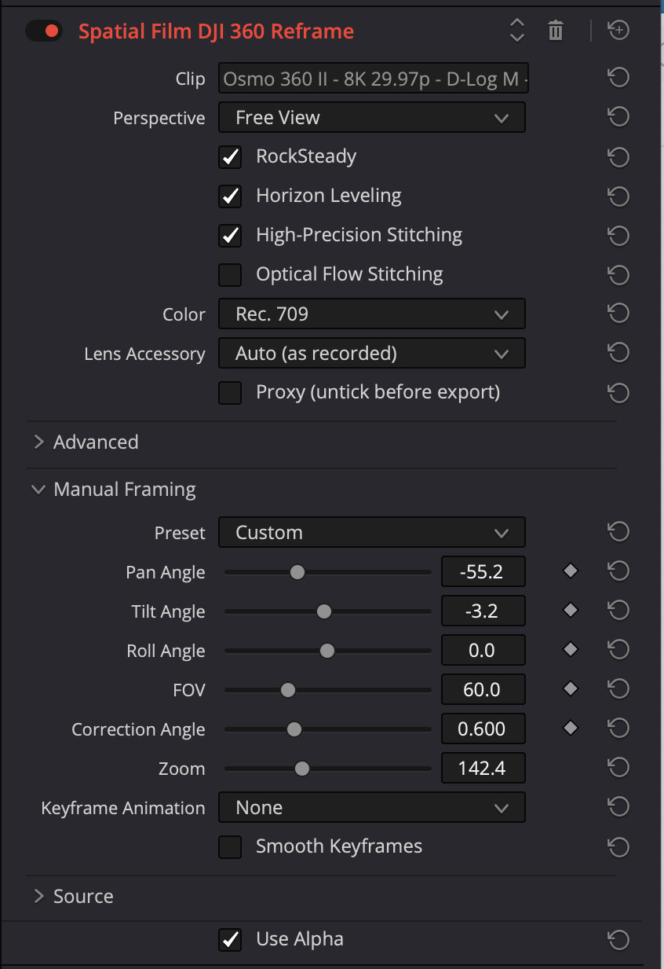
Task: Reset the Horizon Leveling option
Action: (x=618, y=196)
